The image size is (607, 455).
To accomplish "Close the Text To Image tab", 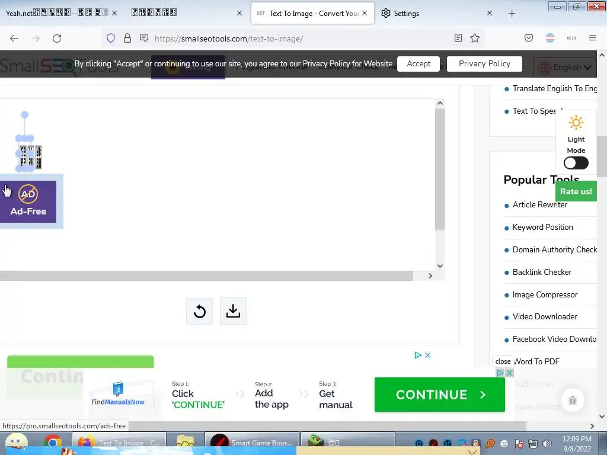I will [x=365, y=13].
